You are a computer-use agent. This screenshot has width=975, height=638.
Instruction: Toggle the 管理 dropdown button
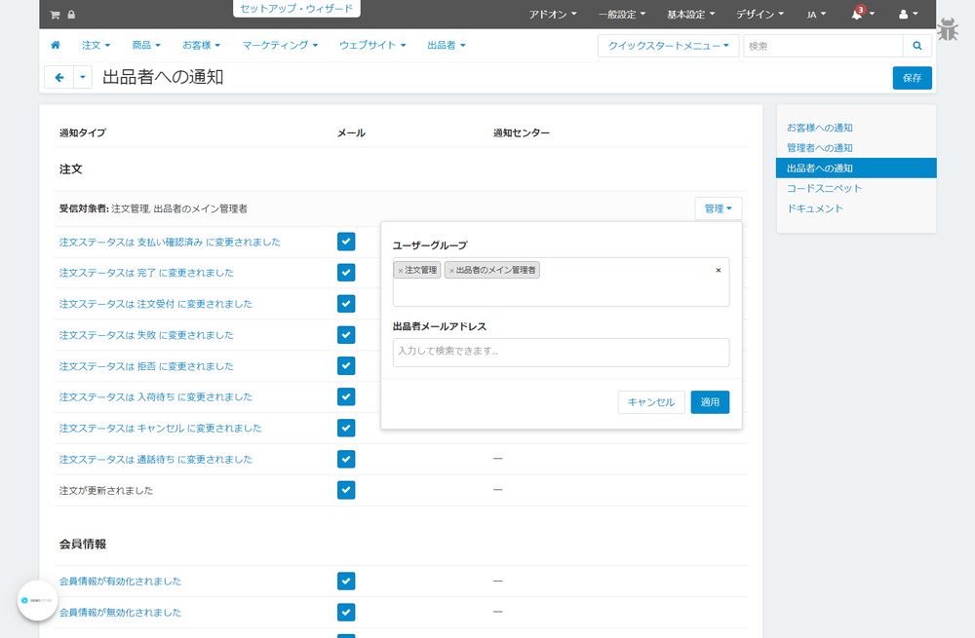coord(719,208)
